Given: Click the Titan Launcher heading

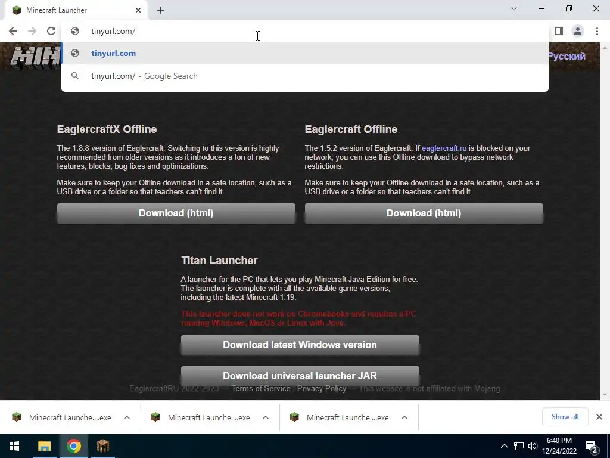Looking at the screenshot, I should click(219, 261).
